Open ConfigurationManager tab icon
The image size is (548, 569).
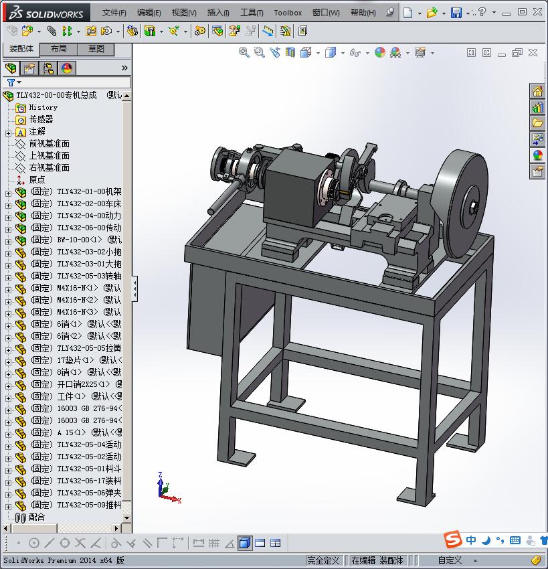coord(48,68)
